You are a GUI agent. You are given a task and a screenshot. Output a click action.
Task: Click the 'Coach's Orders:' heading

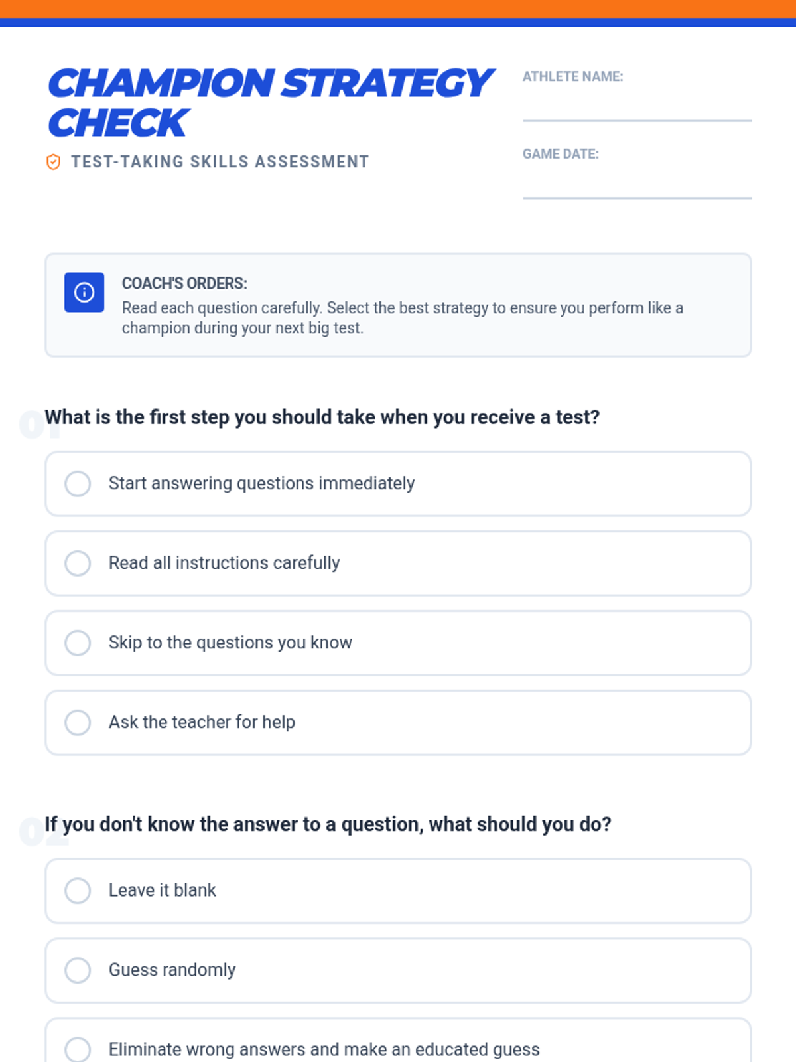tap(184, 283)
